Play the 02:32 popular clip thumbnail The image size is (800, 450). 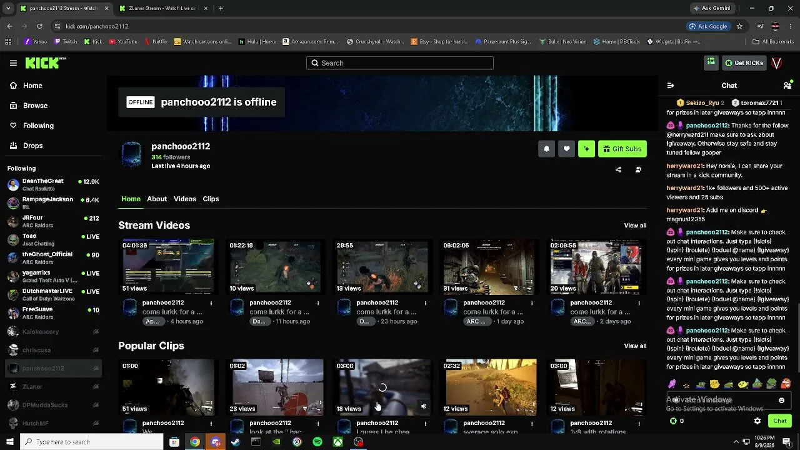[x=489, y=386]
